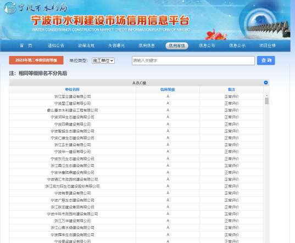Select row 浙江山青水绿建设有限公司
The image size is (295, 243).
[x=136, y=228]
